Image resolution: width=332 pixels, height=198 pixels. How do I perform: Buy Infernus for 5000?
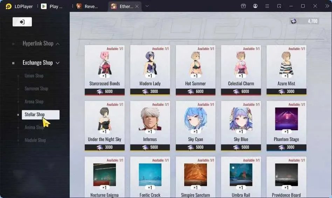tap(150, 147)
